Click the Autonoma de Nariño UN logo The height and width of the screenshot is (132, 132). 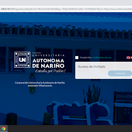tap(22, 60)
